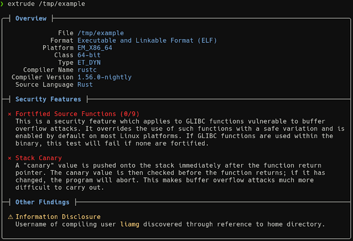
Task: Click the red cross beside Stack Canary
Action: click(10, 158)
